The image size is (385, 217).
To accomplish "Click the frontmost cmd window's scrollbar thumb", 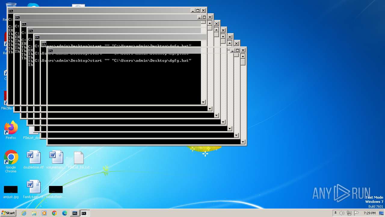I will 243,62.
